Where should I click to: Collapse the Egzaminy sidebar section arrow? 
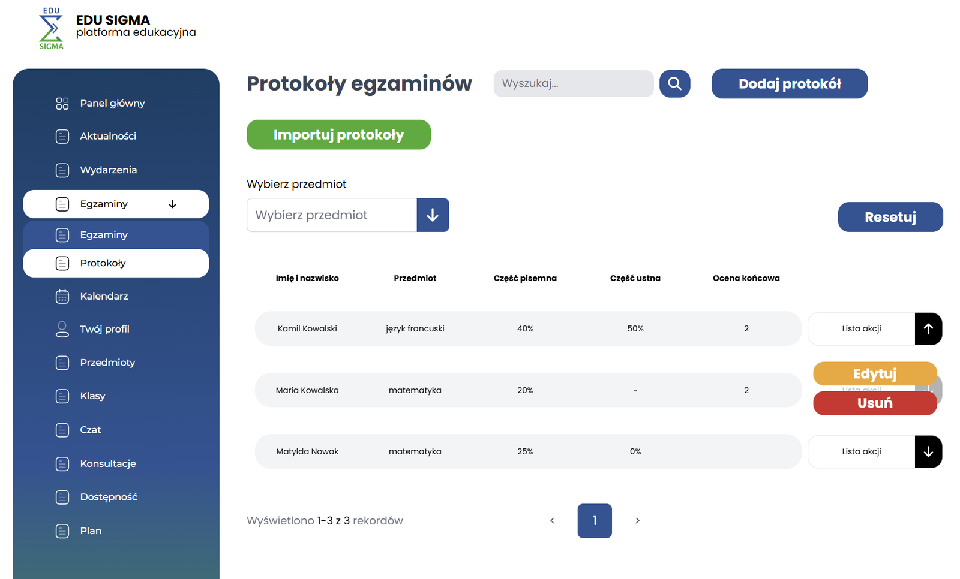click(172, 204)
